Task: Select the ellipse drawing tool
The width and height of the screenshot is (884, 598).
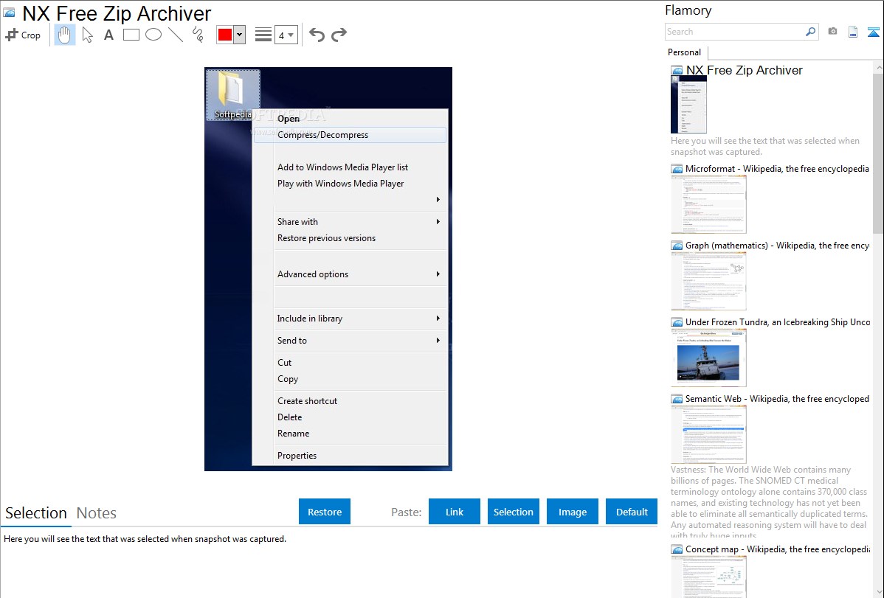Action: pos(153,35)
